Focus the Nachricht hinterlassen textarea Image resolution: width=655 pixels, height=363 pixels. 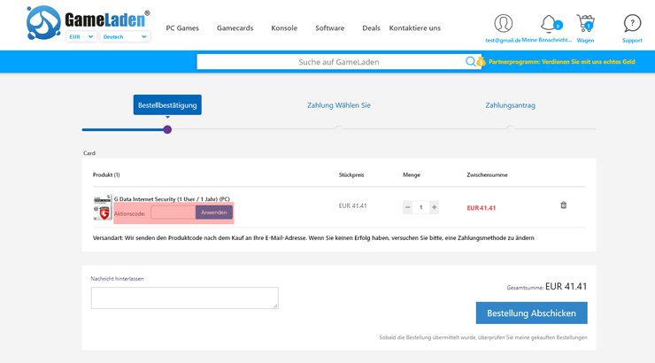[185, 297]
